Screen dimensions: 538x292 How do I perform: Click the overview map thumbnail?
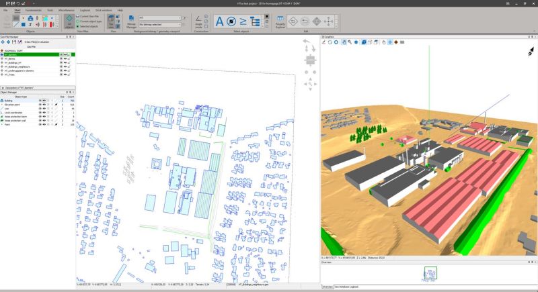430,273
